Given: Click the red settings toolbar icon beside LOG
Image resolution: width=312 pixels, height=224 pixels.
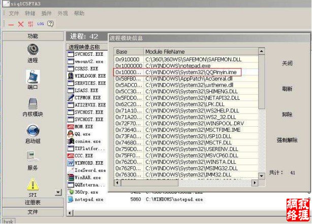Looking at the screenshot, I should (x=30, y=24).
